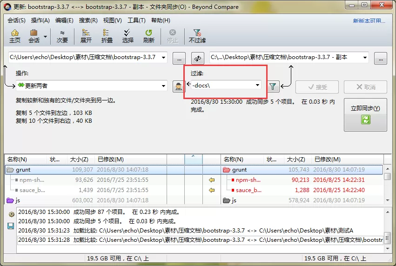The height and width of the screenshot is (266, 396).
Task: Click the 15:31:28 加载比较 log entry
Action: [x=200, y=240]
